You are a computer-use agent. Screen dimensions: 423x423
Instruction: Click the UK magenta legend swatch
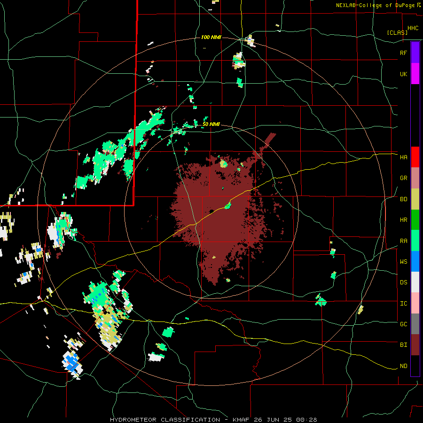tap(415, 73)
